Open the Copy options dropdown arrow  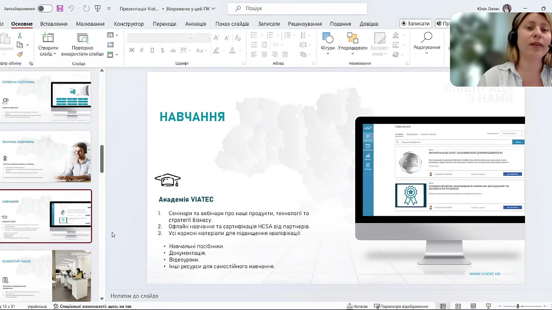click(x=27, y=45)
